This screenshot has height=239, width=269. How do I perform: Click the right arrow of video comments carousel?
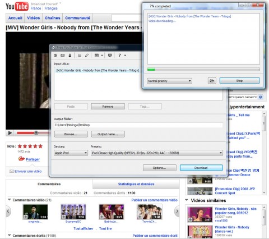click(x=177, y=211)
